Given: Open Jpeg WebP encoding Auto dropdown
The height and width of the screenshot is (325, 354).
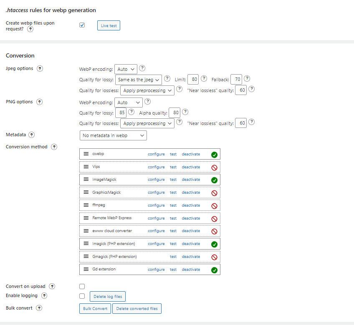Looking at the screenshot, I should pos(126,69).
